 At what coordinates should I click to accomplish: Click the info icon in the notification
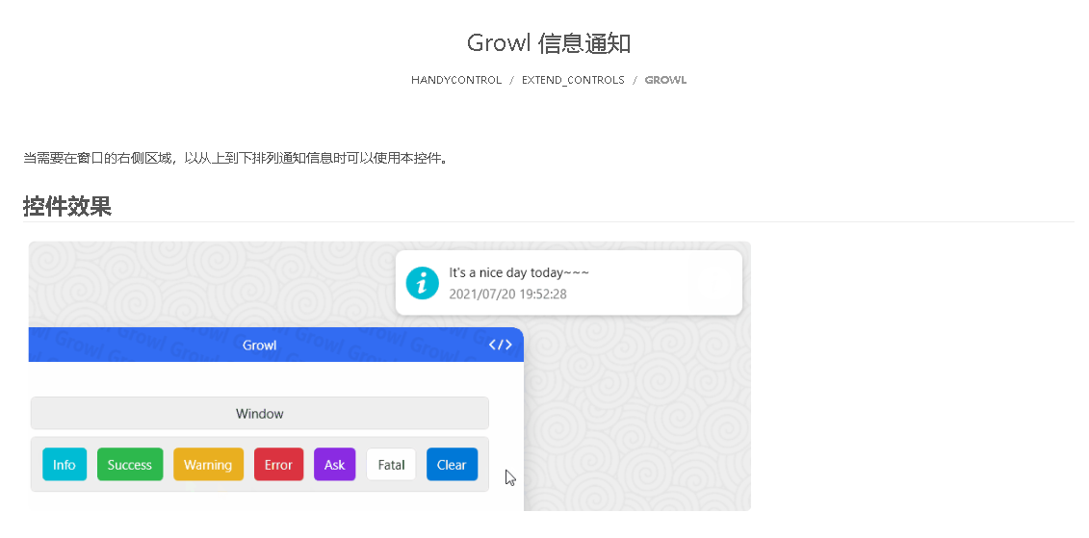423,283
